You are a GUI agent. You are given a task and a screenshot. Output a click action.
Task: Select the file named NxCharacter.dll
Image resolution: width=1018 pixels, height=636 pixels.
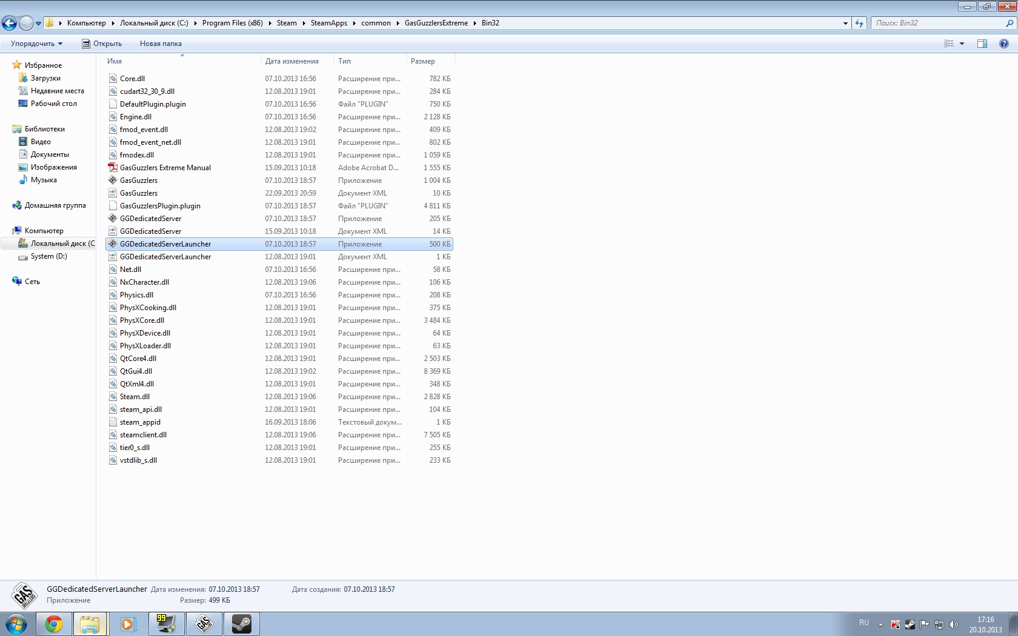point(144,282)
